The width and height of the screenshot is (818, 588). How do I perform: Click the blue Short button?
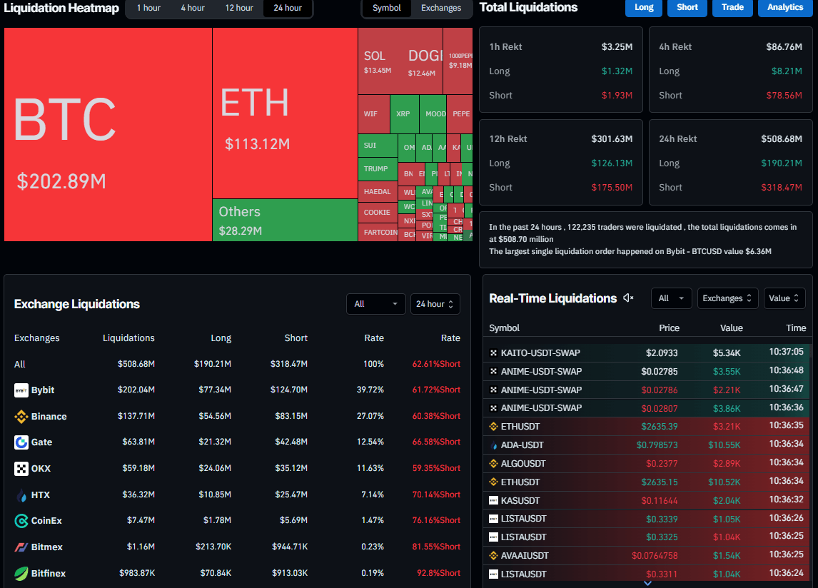(x=687, y=8)
